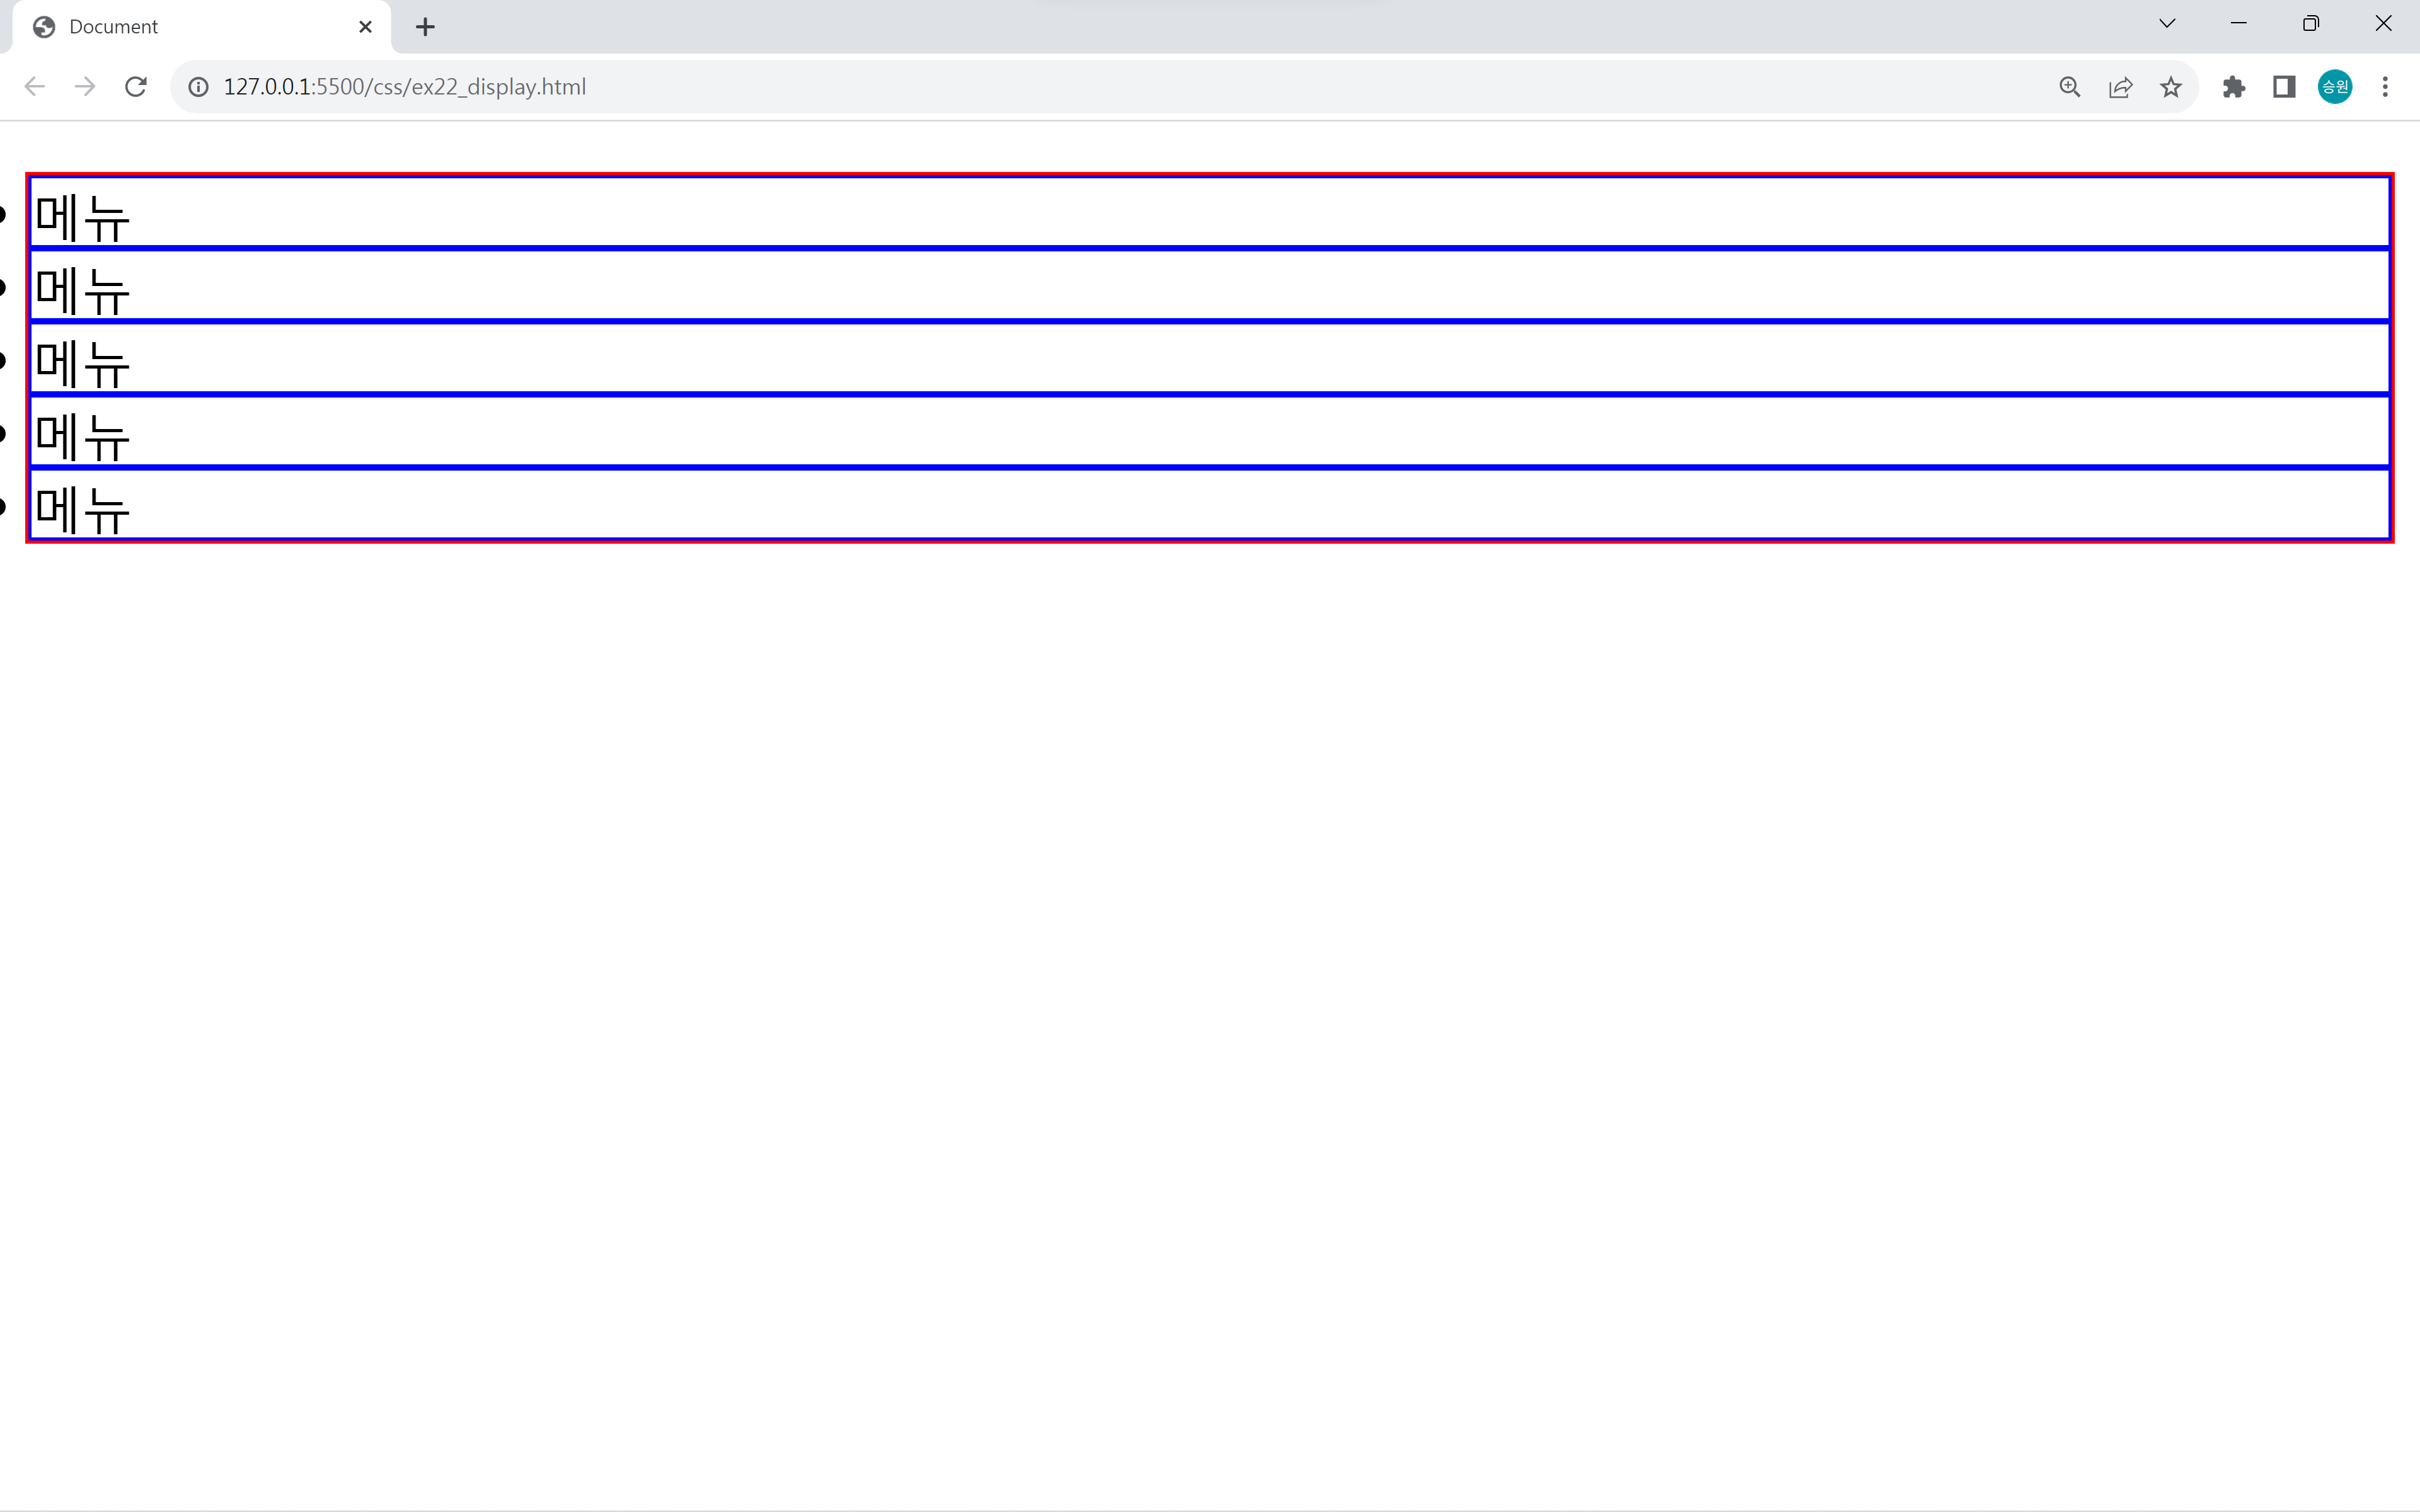Bookmark this tab with the star

[2171, 87]
